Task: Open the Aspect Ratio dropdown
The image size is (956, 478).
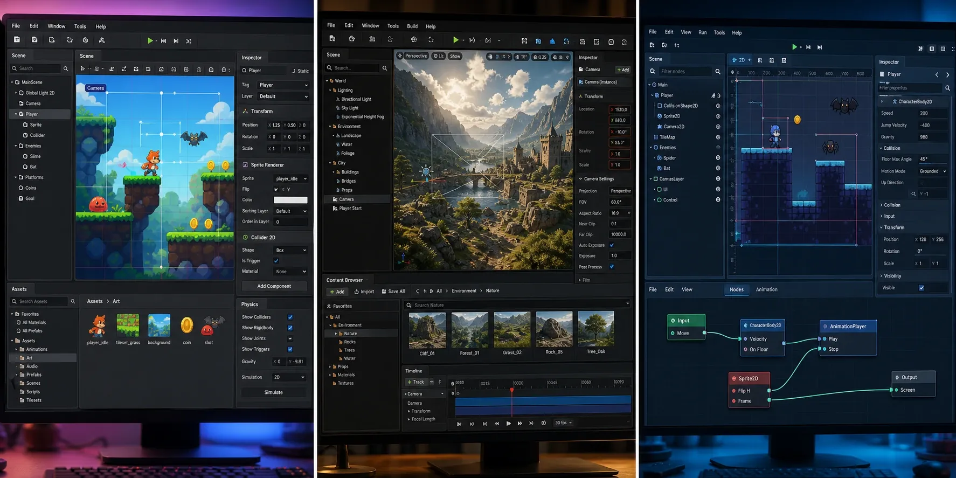Action: pos(620,213)
